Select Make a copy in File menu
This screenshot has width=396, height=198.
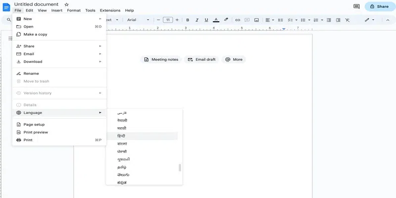click(x=59, y=34)
